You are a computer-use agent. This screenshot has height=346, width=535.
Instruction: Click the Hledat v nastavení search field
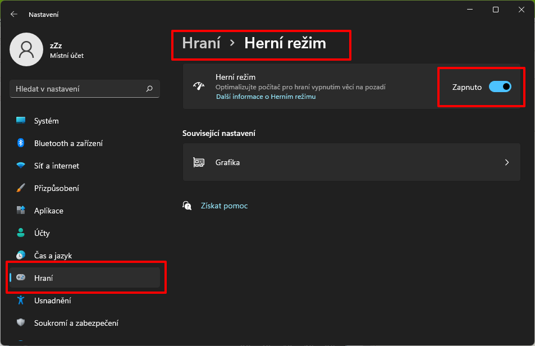coord(79,89)
